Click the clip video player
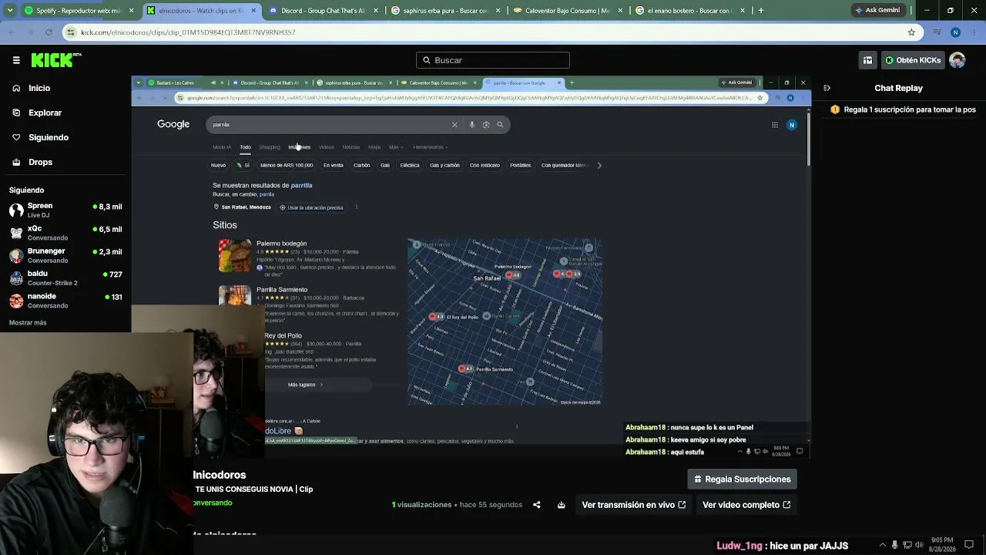The image size is (986, 555). point(471,267)
